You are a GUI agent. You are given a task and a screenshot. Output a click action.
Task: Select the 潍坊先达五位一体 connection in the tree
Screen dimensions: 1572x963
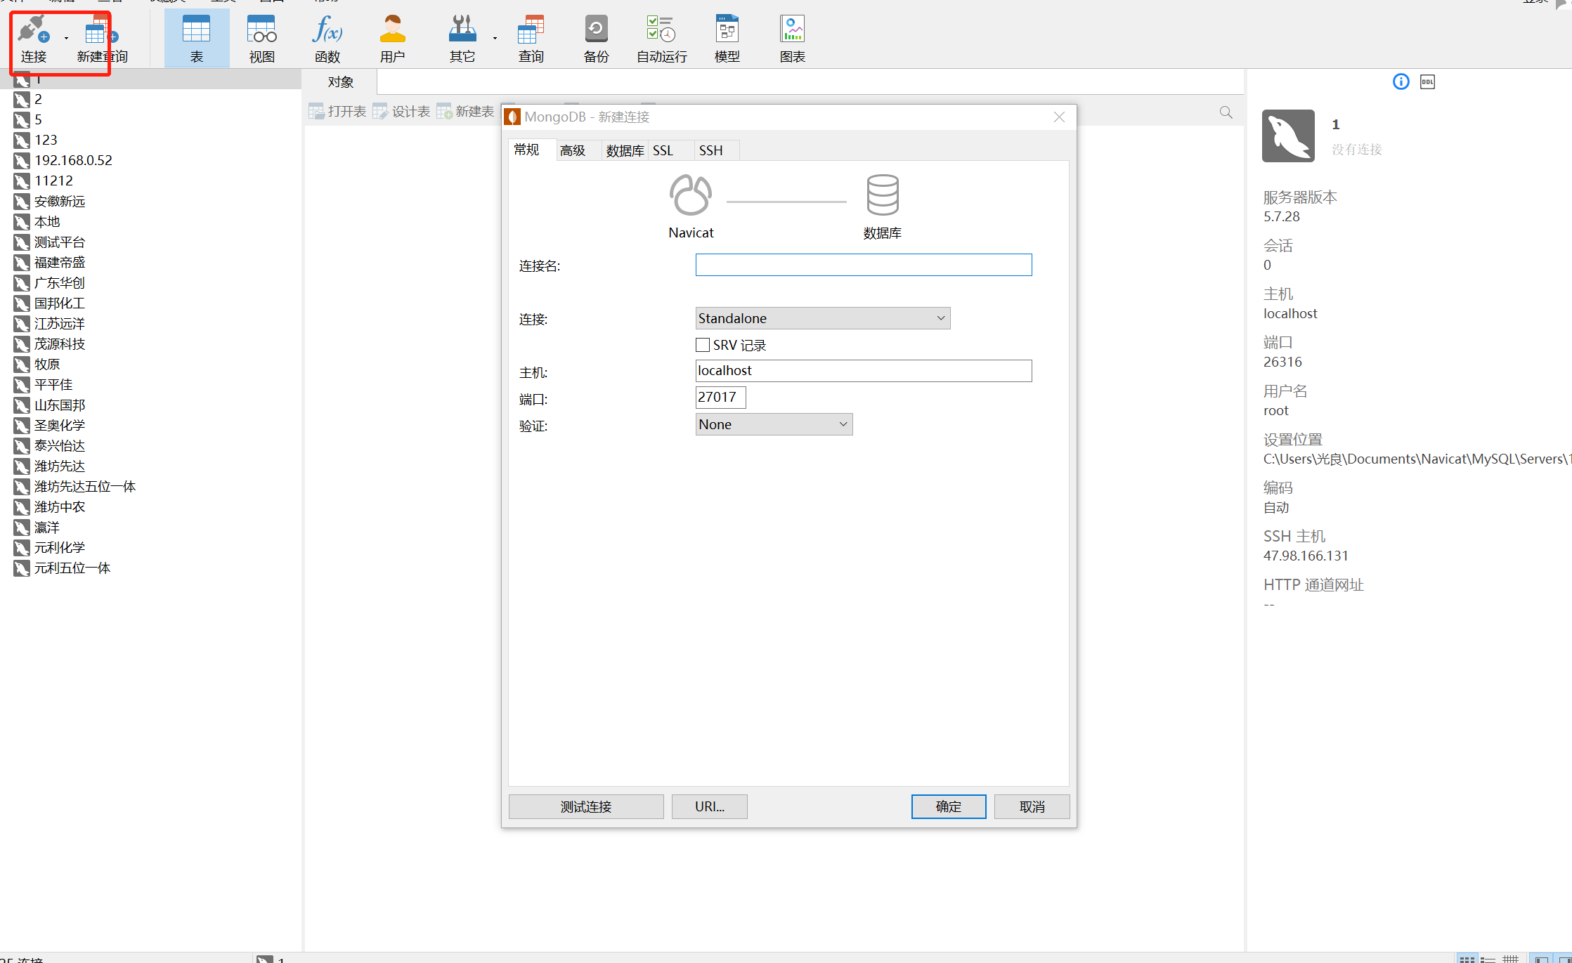tap(85, 486)
